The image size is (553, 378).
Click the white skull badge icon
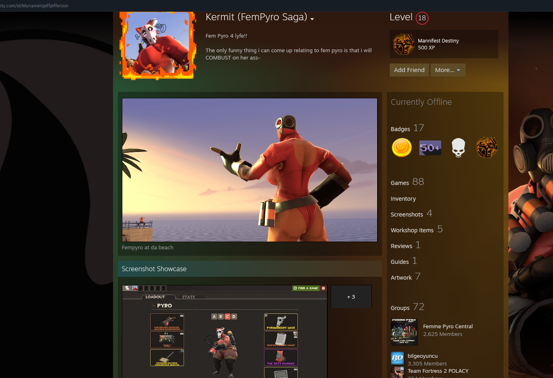click(x=458, y=148)
